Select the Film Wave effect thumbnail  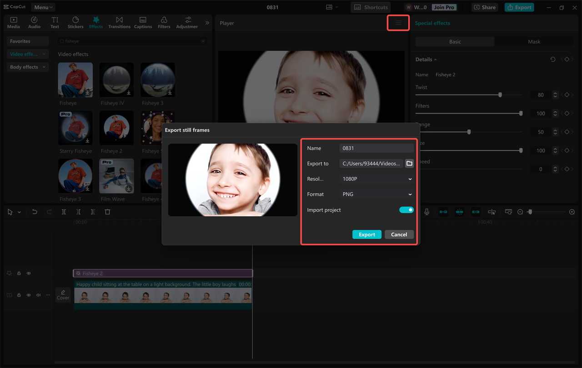(116, 176)
